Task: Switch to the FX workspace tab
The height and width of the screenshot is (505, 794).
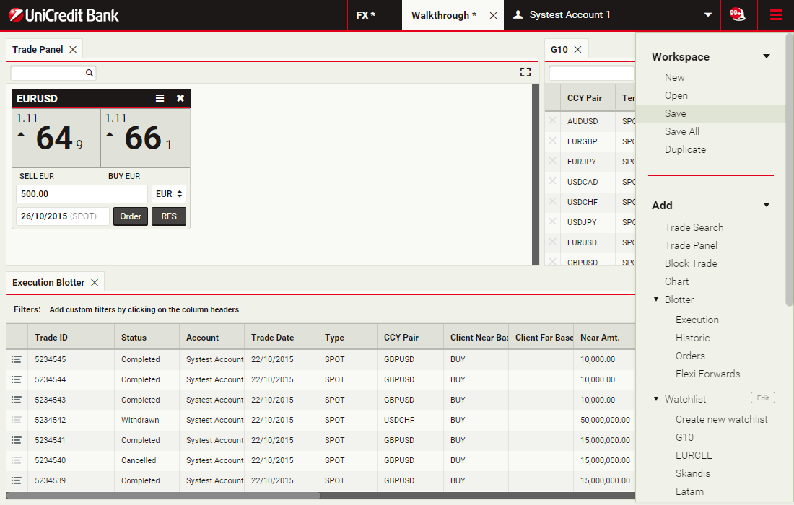Action: 365,15
